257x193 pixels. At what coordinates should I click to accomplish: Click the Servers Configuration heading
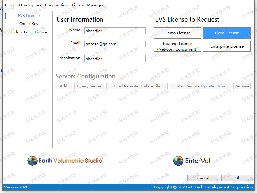click(x=85, y=77)
